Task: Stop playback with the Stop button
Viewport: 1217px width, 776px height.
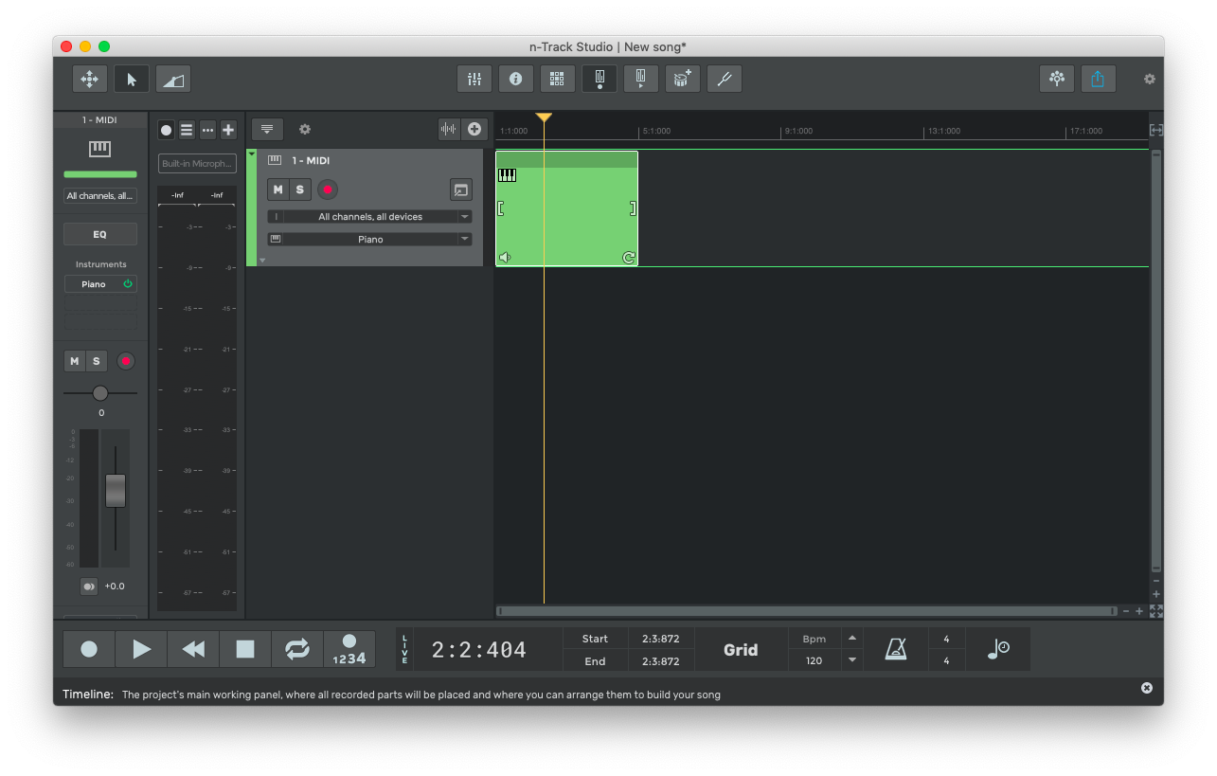Action: (245, 649)
